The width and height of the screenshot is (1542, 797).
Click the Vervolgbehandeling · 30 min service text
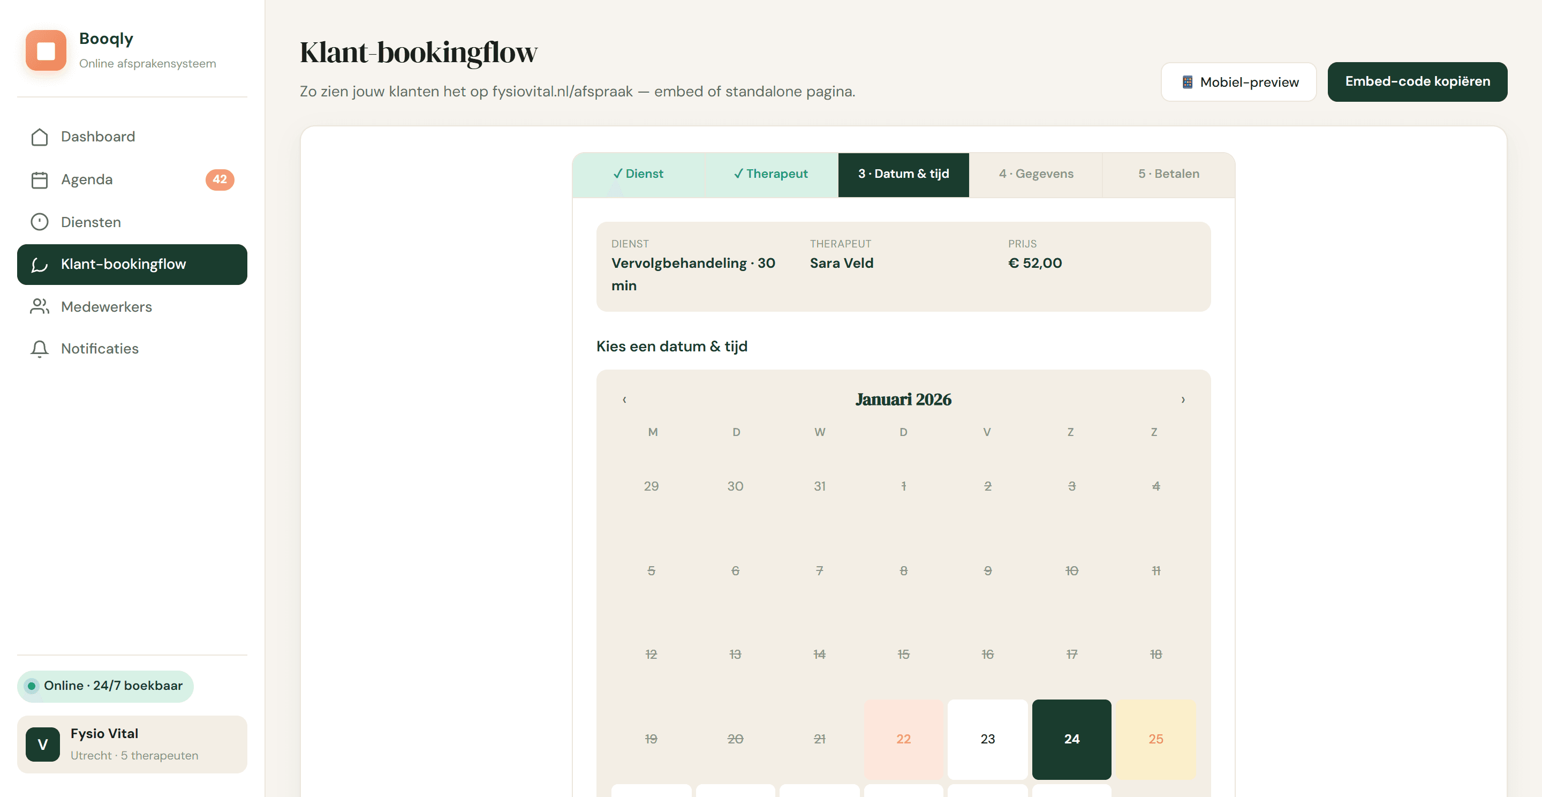693,274
